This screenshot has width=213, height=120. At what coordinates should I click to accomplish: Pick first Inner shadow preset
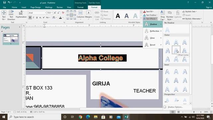point(167,72)
